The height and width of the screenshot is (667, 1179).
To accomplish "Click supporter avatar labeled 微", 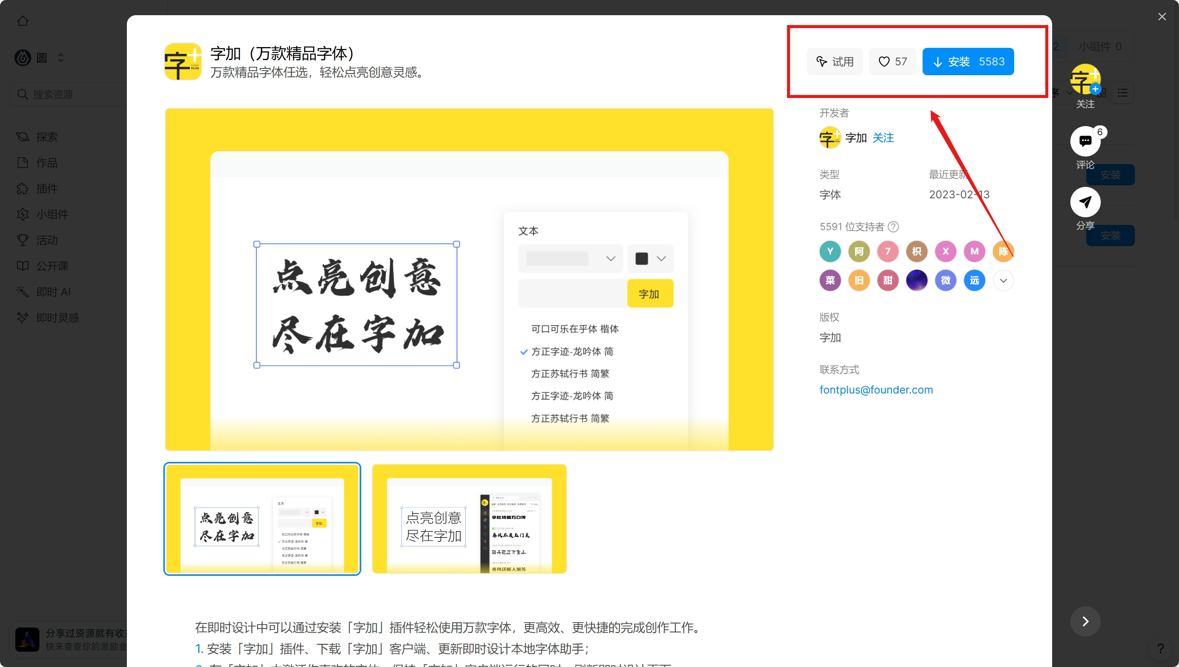I will 945,280.
